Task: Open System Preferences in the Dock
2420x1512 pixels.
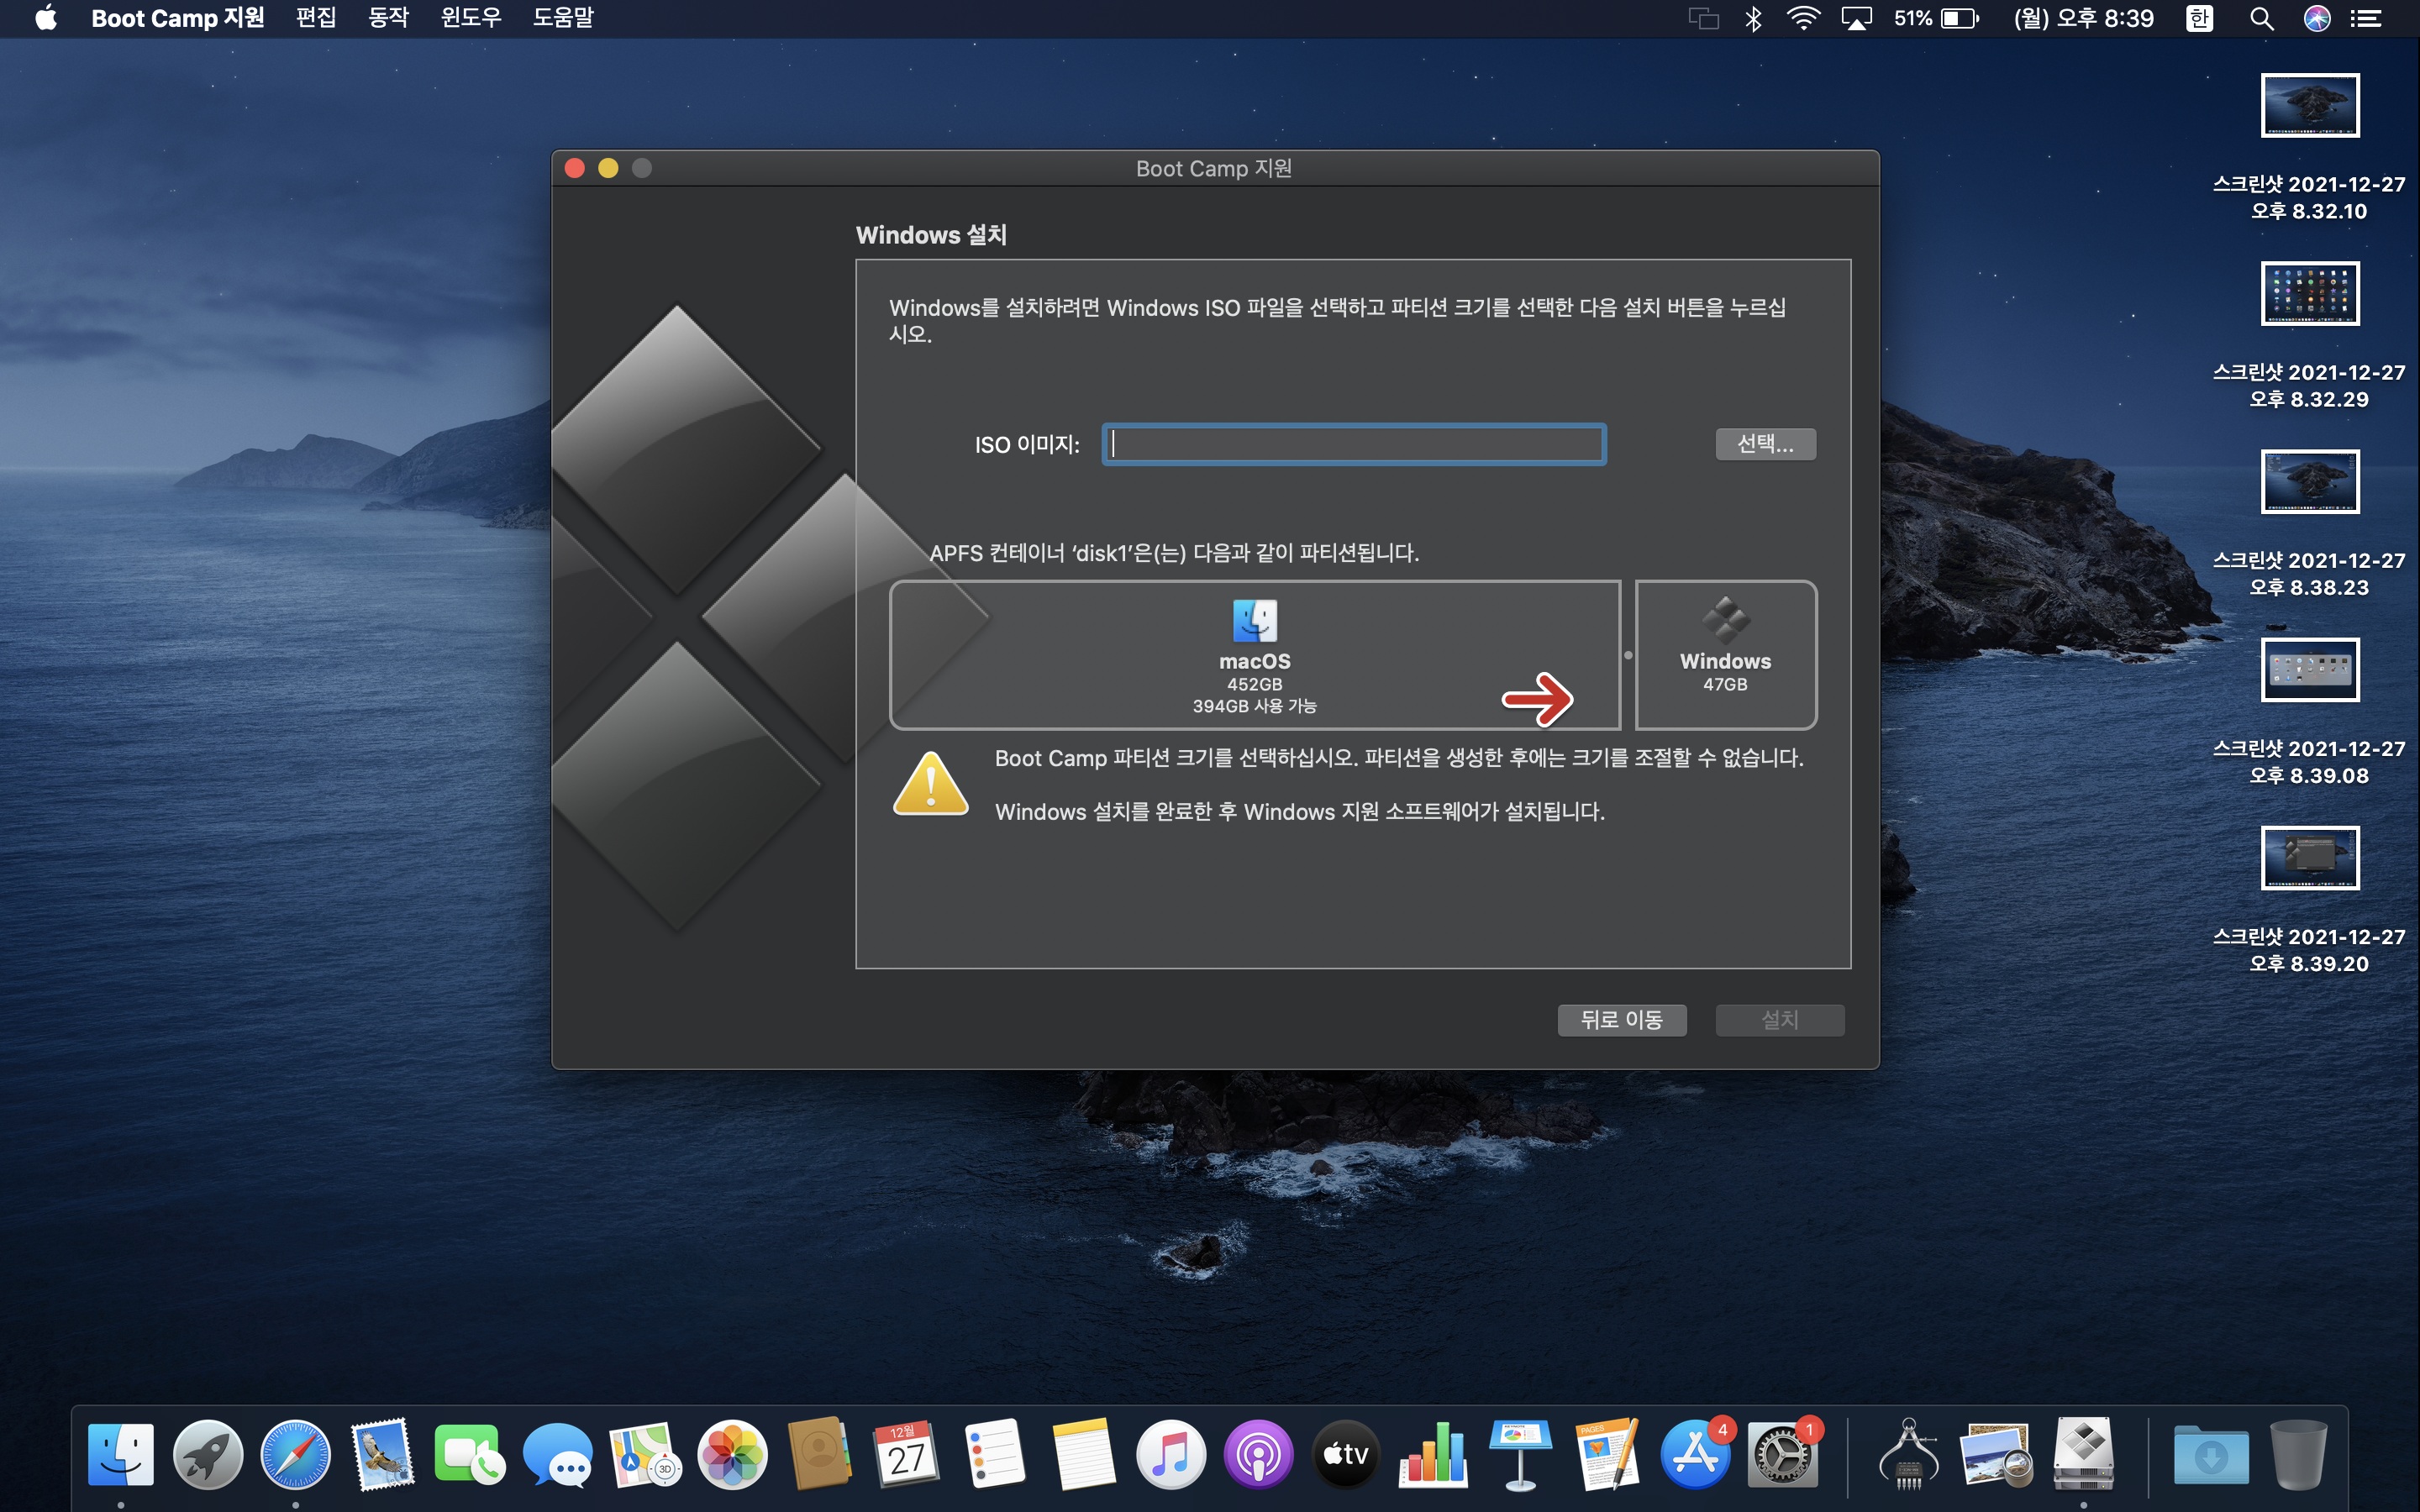Action: [1782, 1453]
